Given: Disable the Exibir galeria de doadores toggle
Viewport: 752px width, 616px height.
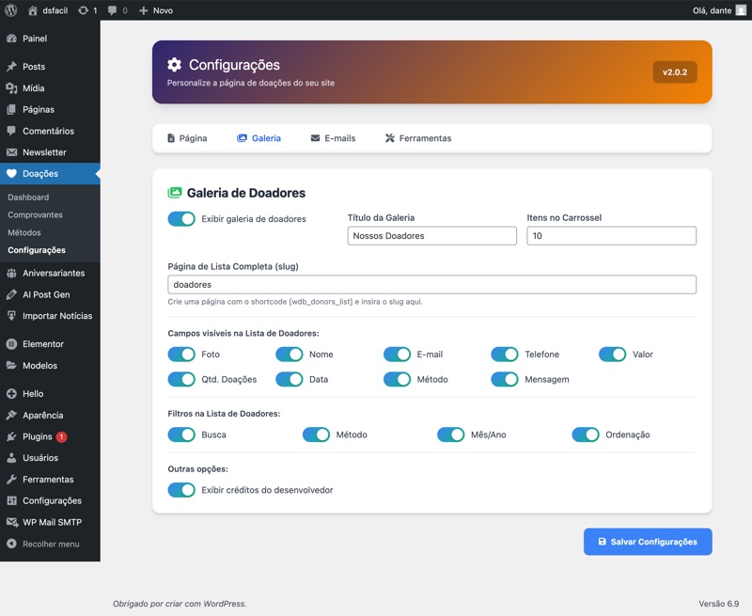Looking at the screenshot, I should point(181,219).
